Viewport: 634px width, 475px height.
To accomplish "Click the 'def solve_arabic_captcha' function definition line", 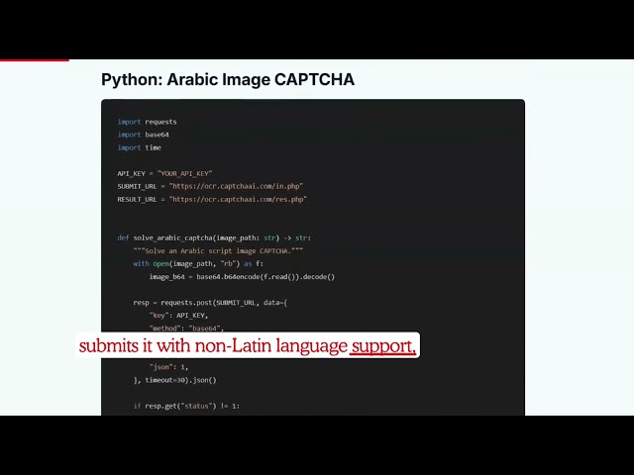I will (x=214, y=237).
